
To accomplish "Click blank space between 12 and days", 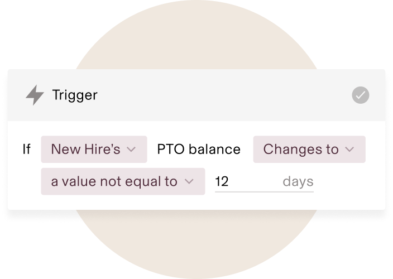I will click(256, 181).
